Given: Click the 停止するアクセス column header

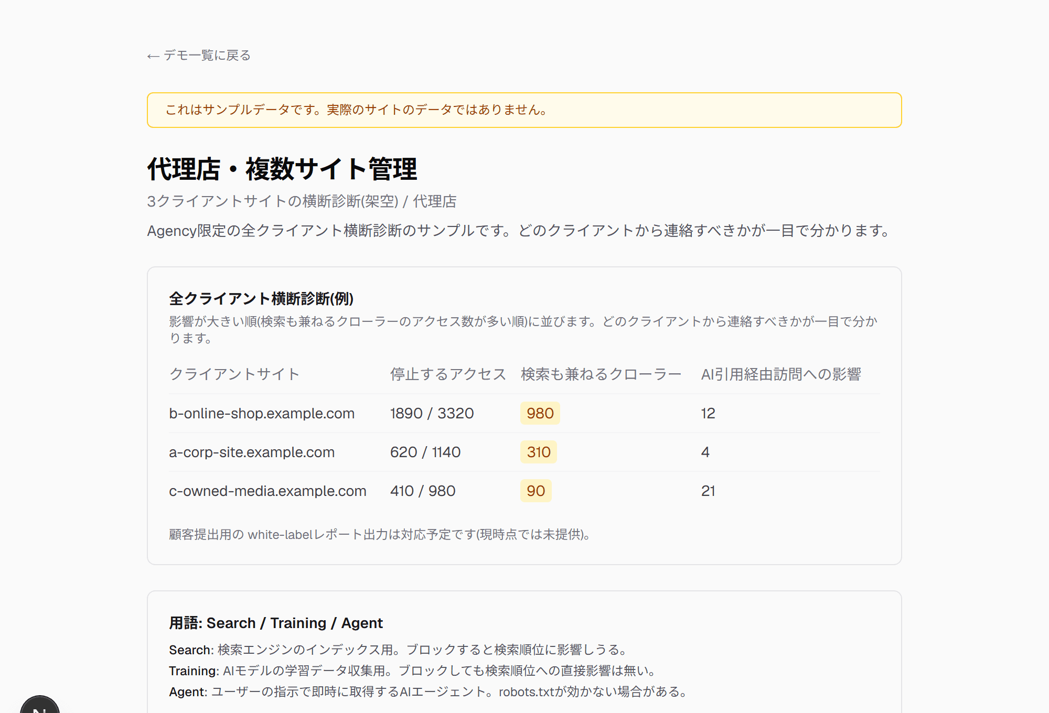Looking at the screenshot, I should [x=448, y=374].
